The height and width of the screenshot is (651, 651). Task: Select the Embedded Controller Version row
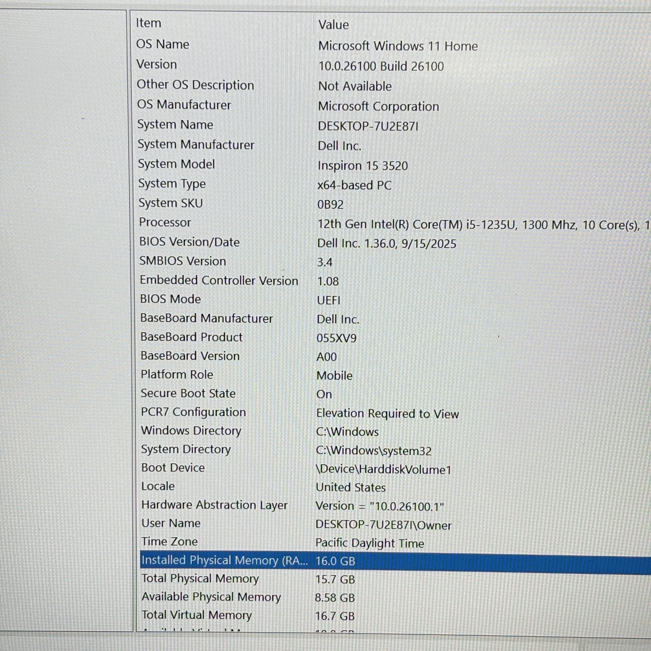tap(219, 280)
